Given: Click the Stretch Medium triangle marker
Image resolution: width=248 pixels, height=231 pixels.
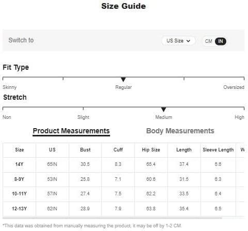Looking at the screenshot, I should [164, 110].
